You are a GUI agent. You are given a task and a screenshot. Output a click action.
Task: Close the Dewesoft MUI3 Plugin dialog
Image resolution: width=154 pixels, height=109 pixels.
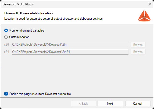150,4
